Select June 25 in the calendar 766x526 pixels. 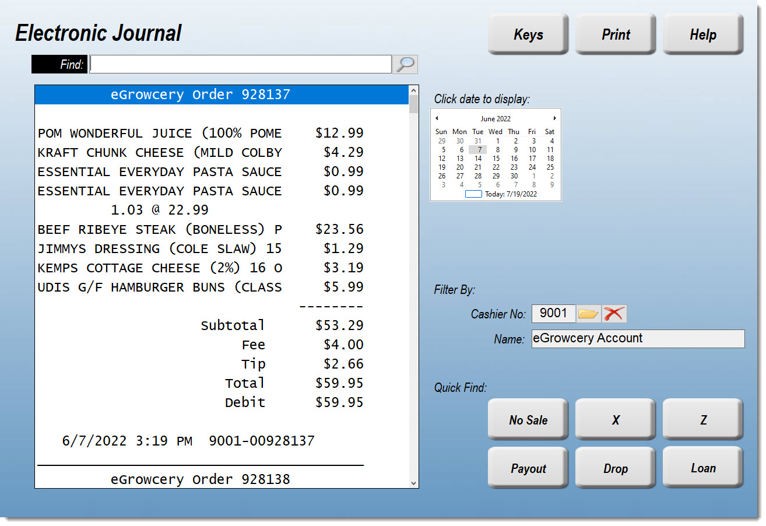[x=550, y=167]
